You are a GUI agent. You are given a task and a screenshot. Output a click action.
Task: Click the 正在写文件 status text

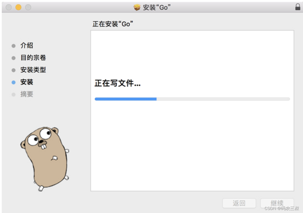pyautogui.click(x=118, y=83)
